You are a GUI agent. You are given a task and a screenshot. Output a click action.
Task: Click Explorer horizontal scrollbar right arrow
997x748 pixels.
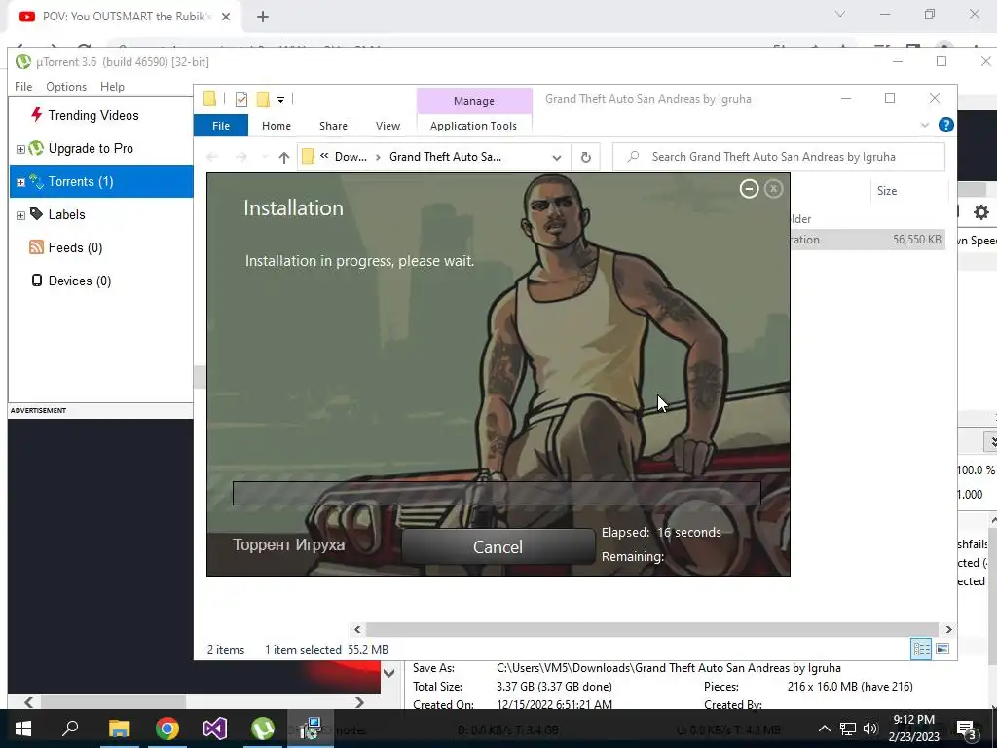(x=948, y=630)
